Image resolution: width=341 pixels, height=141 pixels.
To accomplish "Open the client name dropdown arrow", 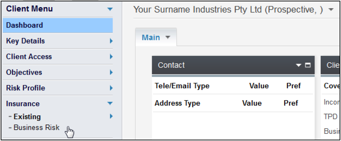I will pos(331,10).
